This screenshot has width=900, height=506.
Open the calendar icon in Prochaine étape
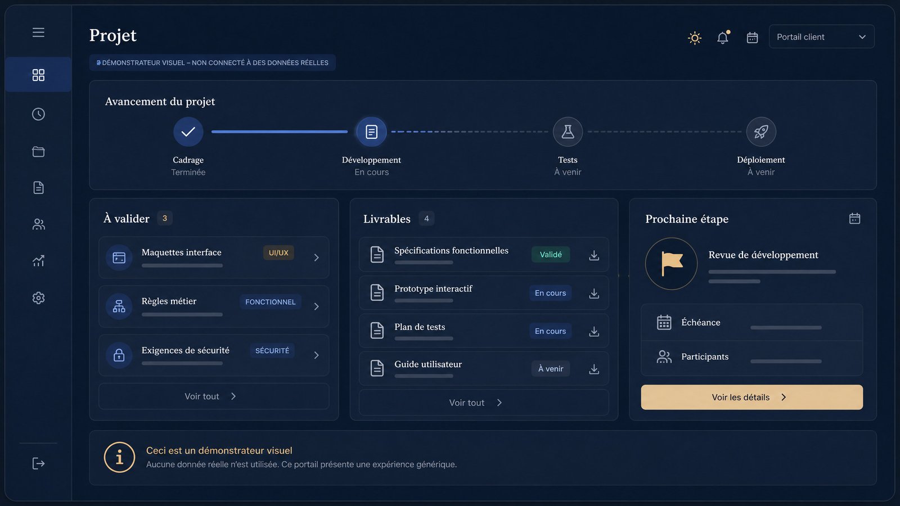(x=854, y=219)
